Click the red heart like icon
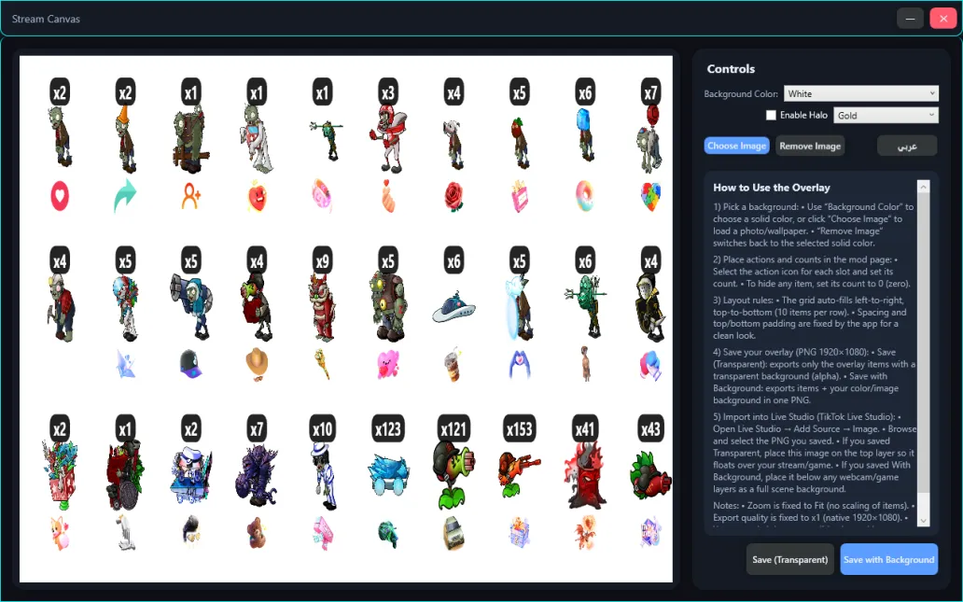963x602 pixels. (60, 196)
